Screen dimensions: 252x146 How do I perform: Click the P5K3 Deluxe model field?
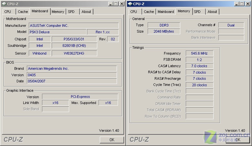click(x=58, y=32)
